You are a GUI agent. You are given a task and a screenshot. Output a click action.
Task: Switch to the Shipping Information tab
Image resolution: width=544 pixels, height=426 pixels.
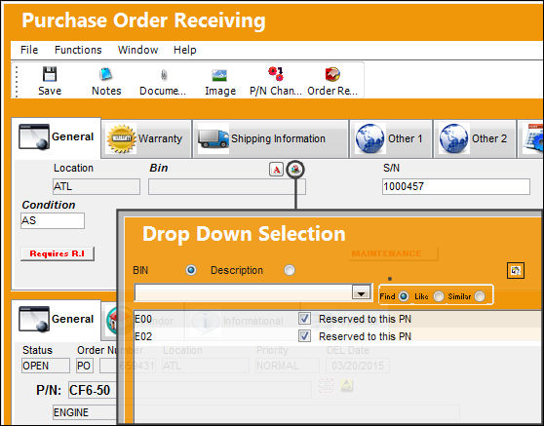click(270, 138)
